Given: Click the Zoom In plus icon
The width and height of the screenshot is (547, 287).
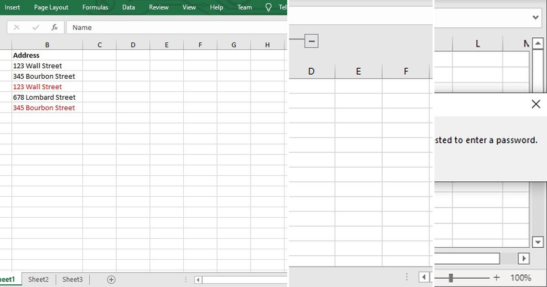Looking at the screenshot, I should point(497,277).
